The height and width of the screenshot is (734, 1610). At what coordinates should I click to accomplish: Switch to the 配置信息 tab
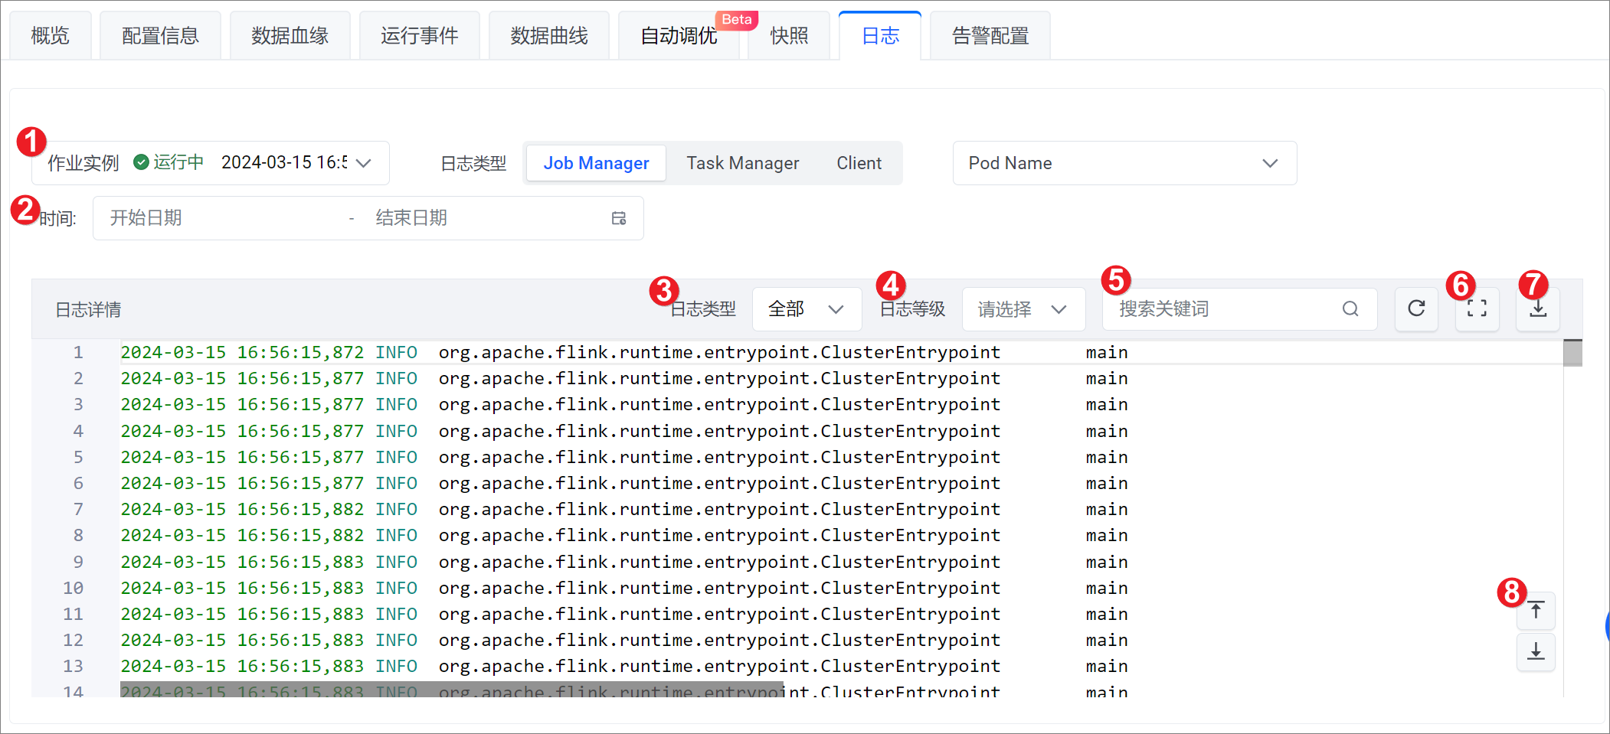click(x=161, y=36)
